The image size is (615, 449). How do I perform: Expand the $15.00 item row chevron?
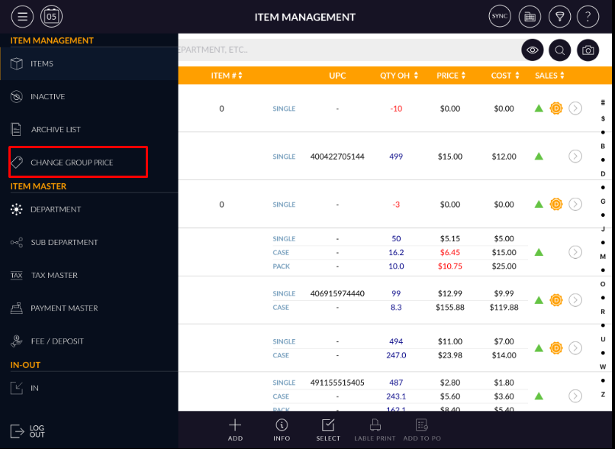(575, 157)
